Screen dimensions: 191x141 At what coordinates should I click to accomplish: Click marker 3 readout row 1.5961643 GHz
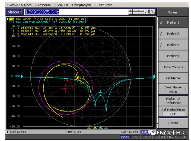53,34
